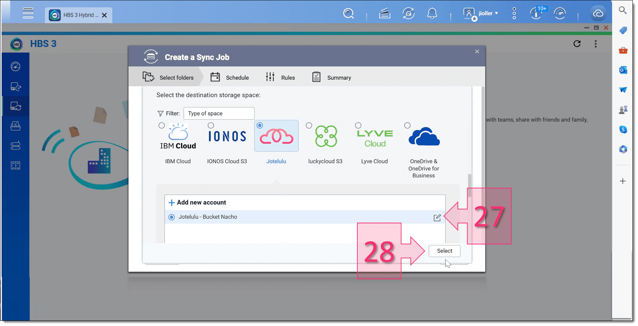The height and width of the screenshot is (326, 638).
Task: Add a sidebar app with plus icon
Action: click(x=623, y=181)
